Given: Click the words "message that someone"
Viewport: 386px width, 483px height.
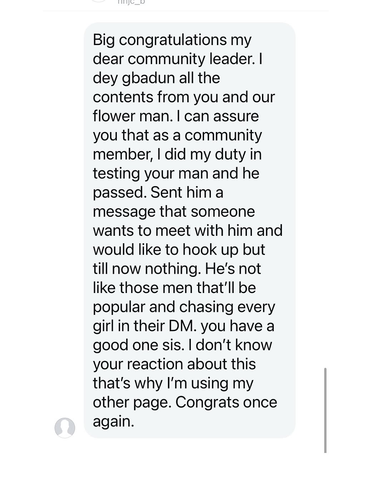Looking at the screenshot, I should (174, 211).
